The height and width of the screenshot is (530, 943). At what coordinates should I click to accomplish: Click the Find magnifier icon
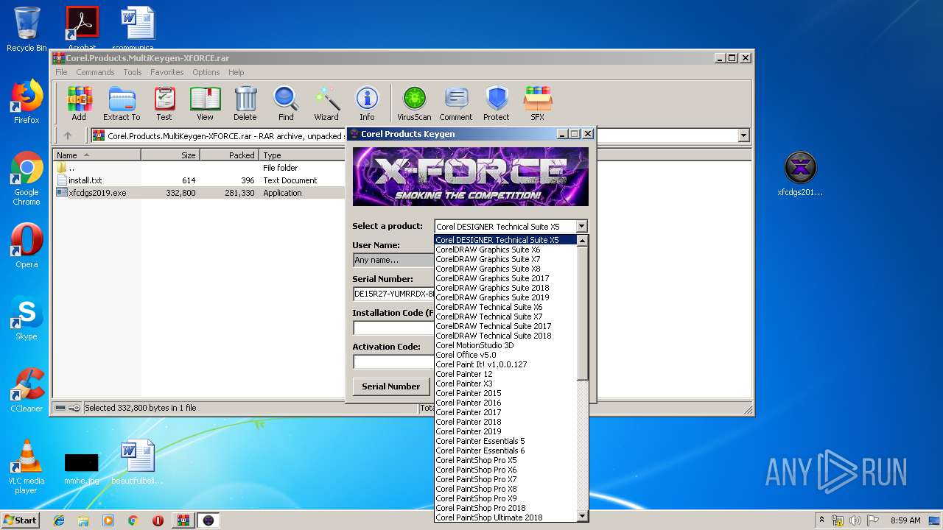(x=286, y=103)
